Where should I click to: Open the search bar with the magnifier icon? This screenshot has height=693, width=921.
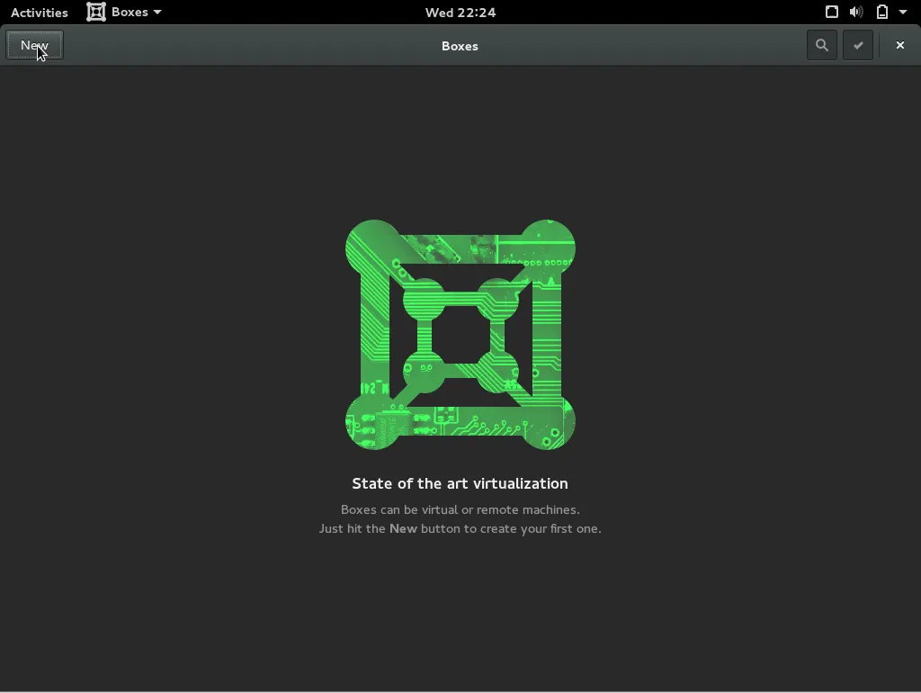coord(821,45)
